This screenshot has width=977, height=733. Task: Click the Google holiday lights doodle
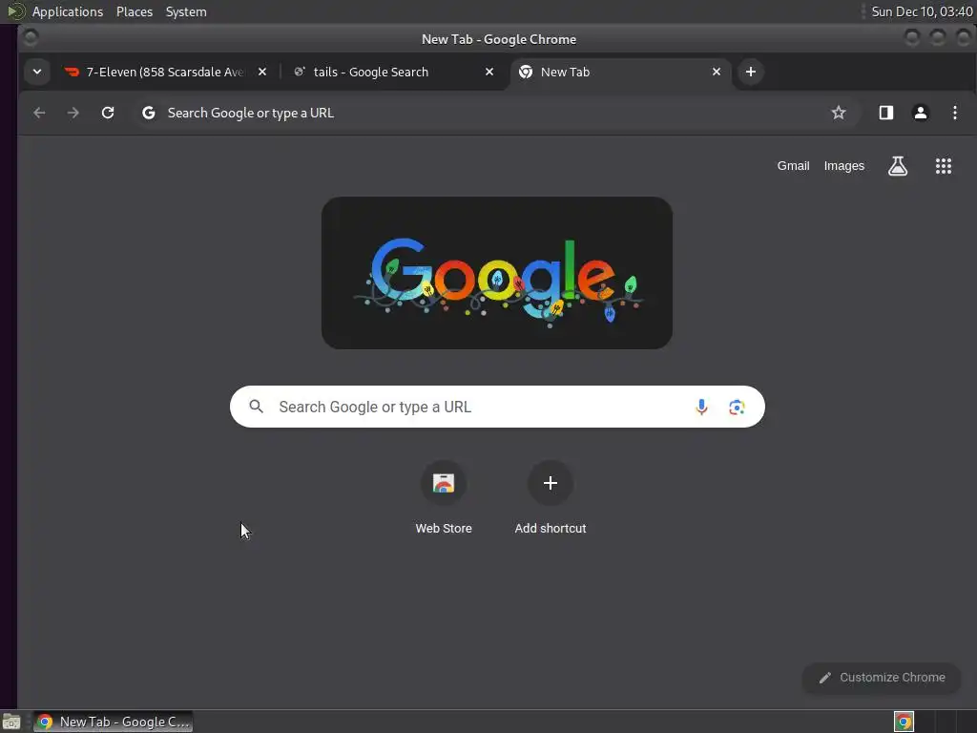click(x=497, y=273)
